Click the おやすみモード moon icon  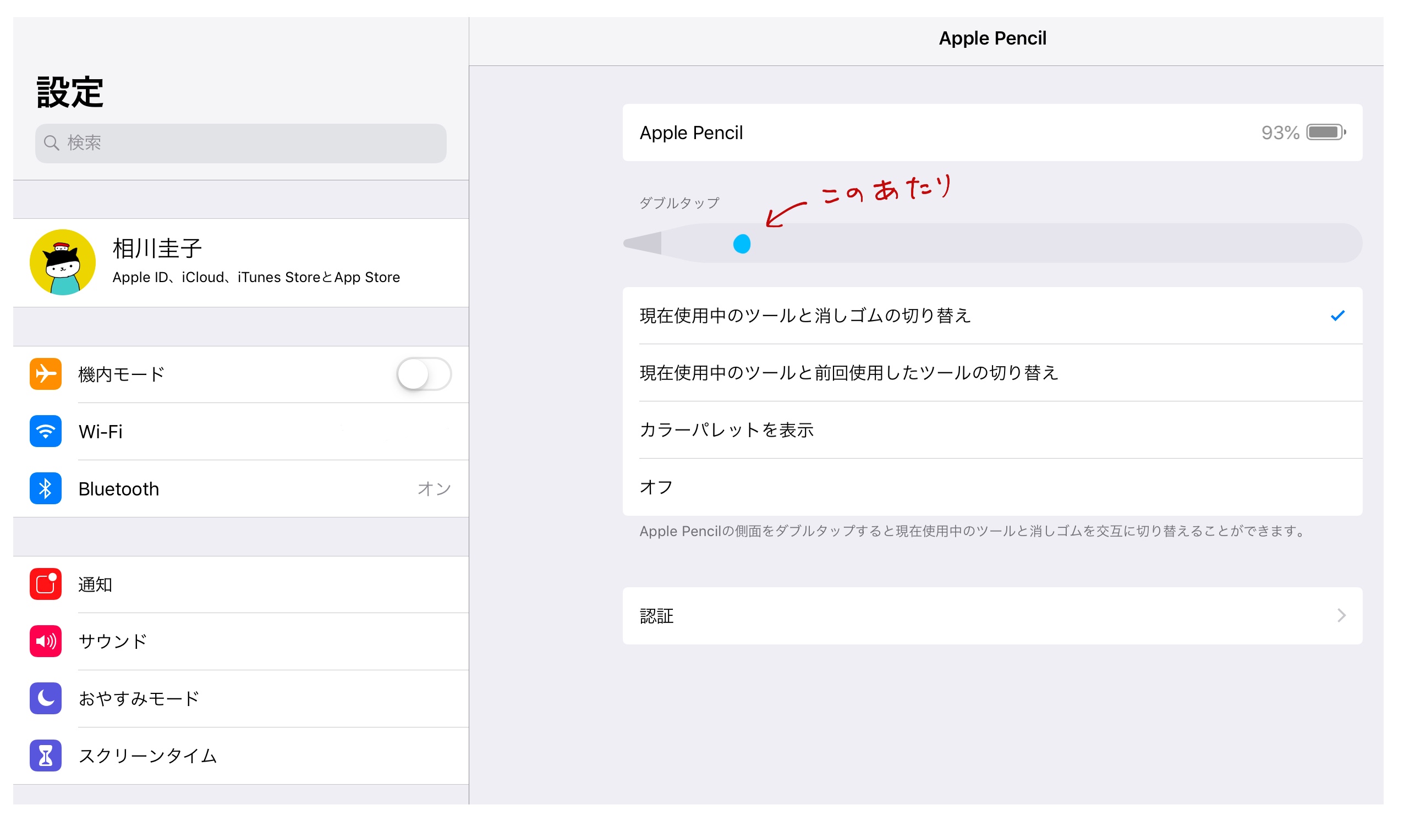point(46,698)
